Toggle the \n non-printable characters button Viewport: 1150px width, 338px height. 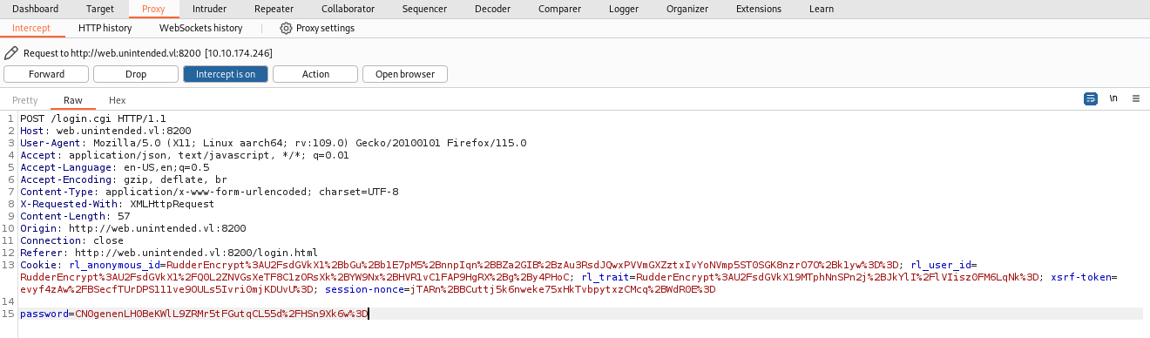pyautogui.click(x=1113, y=99)
